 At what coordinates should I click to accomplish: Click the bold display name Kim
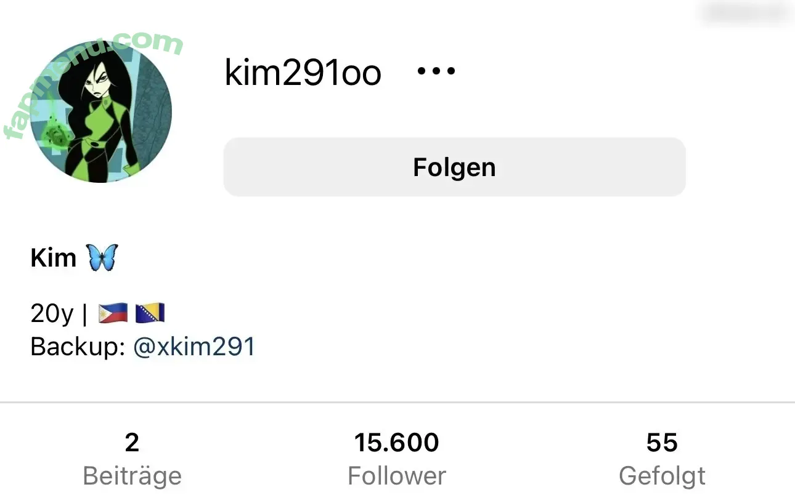point(54,257)
